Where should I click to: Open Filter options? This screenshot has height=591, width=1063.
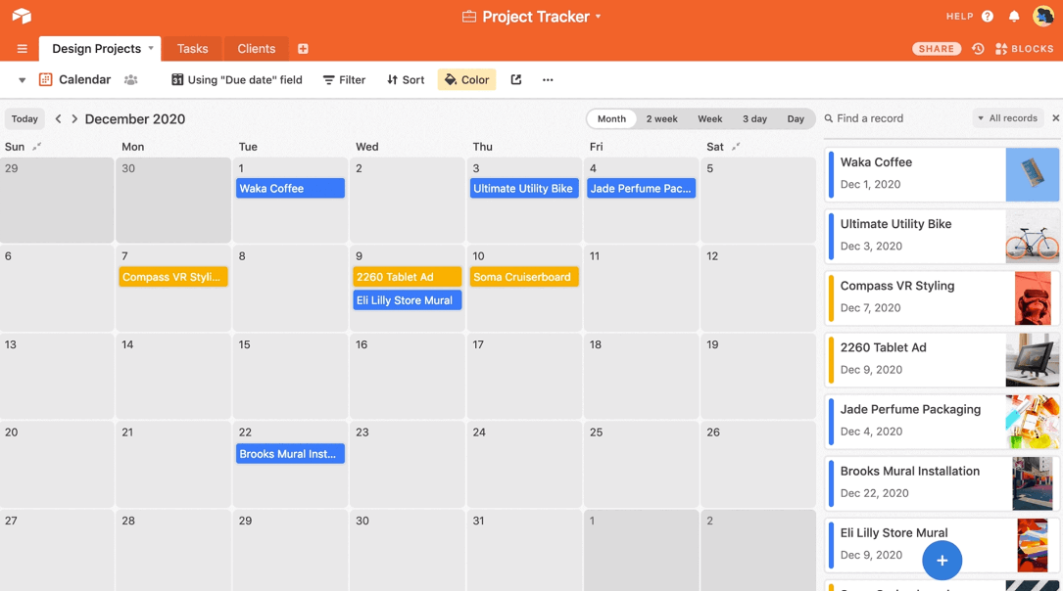345,80
